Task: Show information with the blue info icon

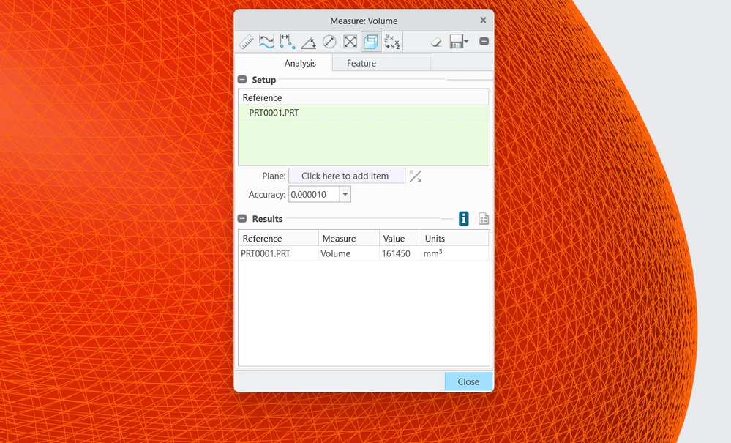Action: point(463,219)
